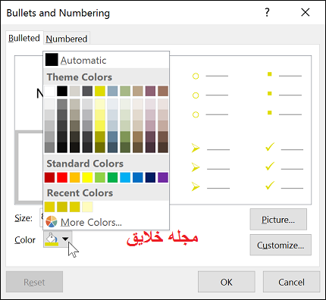Select bright red in Standard Colors

62,177
